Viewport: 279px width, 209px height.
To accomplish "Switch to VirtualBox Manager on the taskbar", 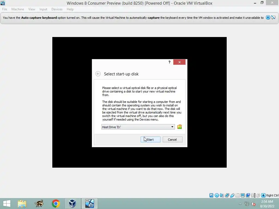I will (x=72, y=204).
